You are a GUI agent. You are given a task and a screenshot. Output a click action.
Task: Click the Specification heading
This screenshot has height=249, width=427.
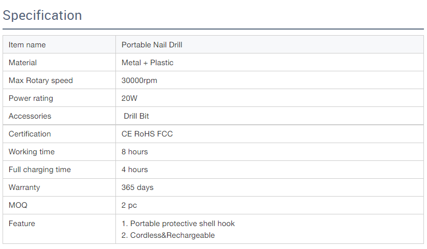tap(42, 15)
